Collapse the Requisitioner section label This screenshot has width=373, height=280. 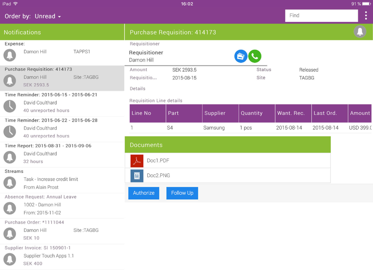tap(145, 44)
